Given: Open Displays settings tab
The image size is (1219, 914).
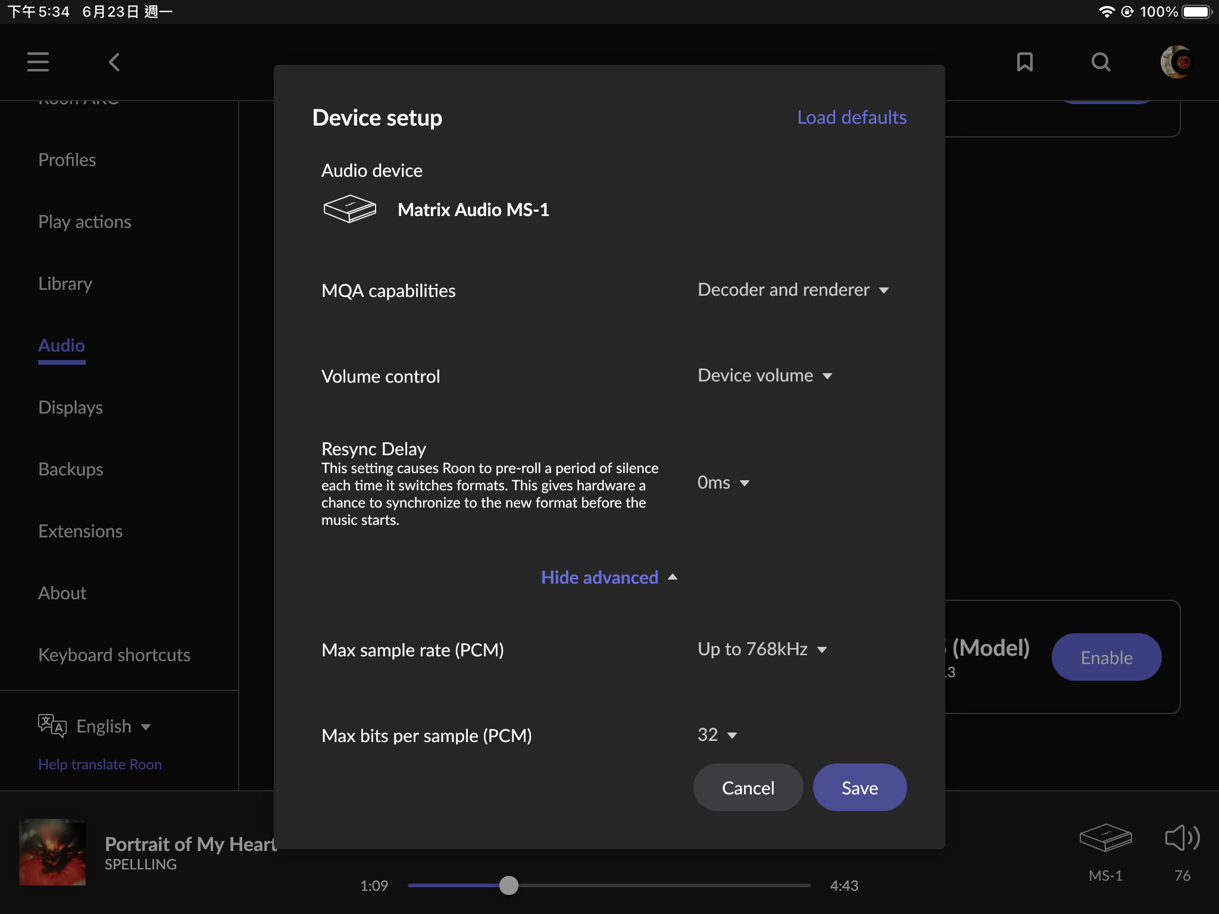Looking at the screenshot, I should [70, 407].
